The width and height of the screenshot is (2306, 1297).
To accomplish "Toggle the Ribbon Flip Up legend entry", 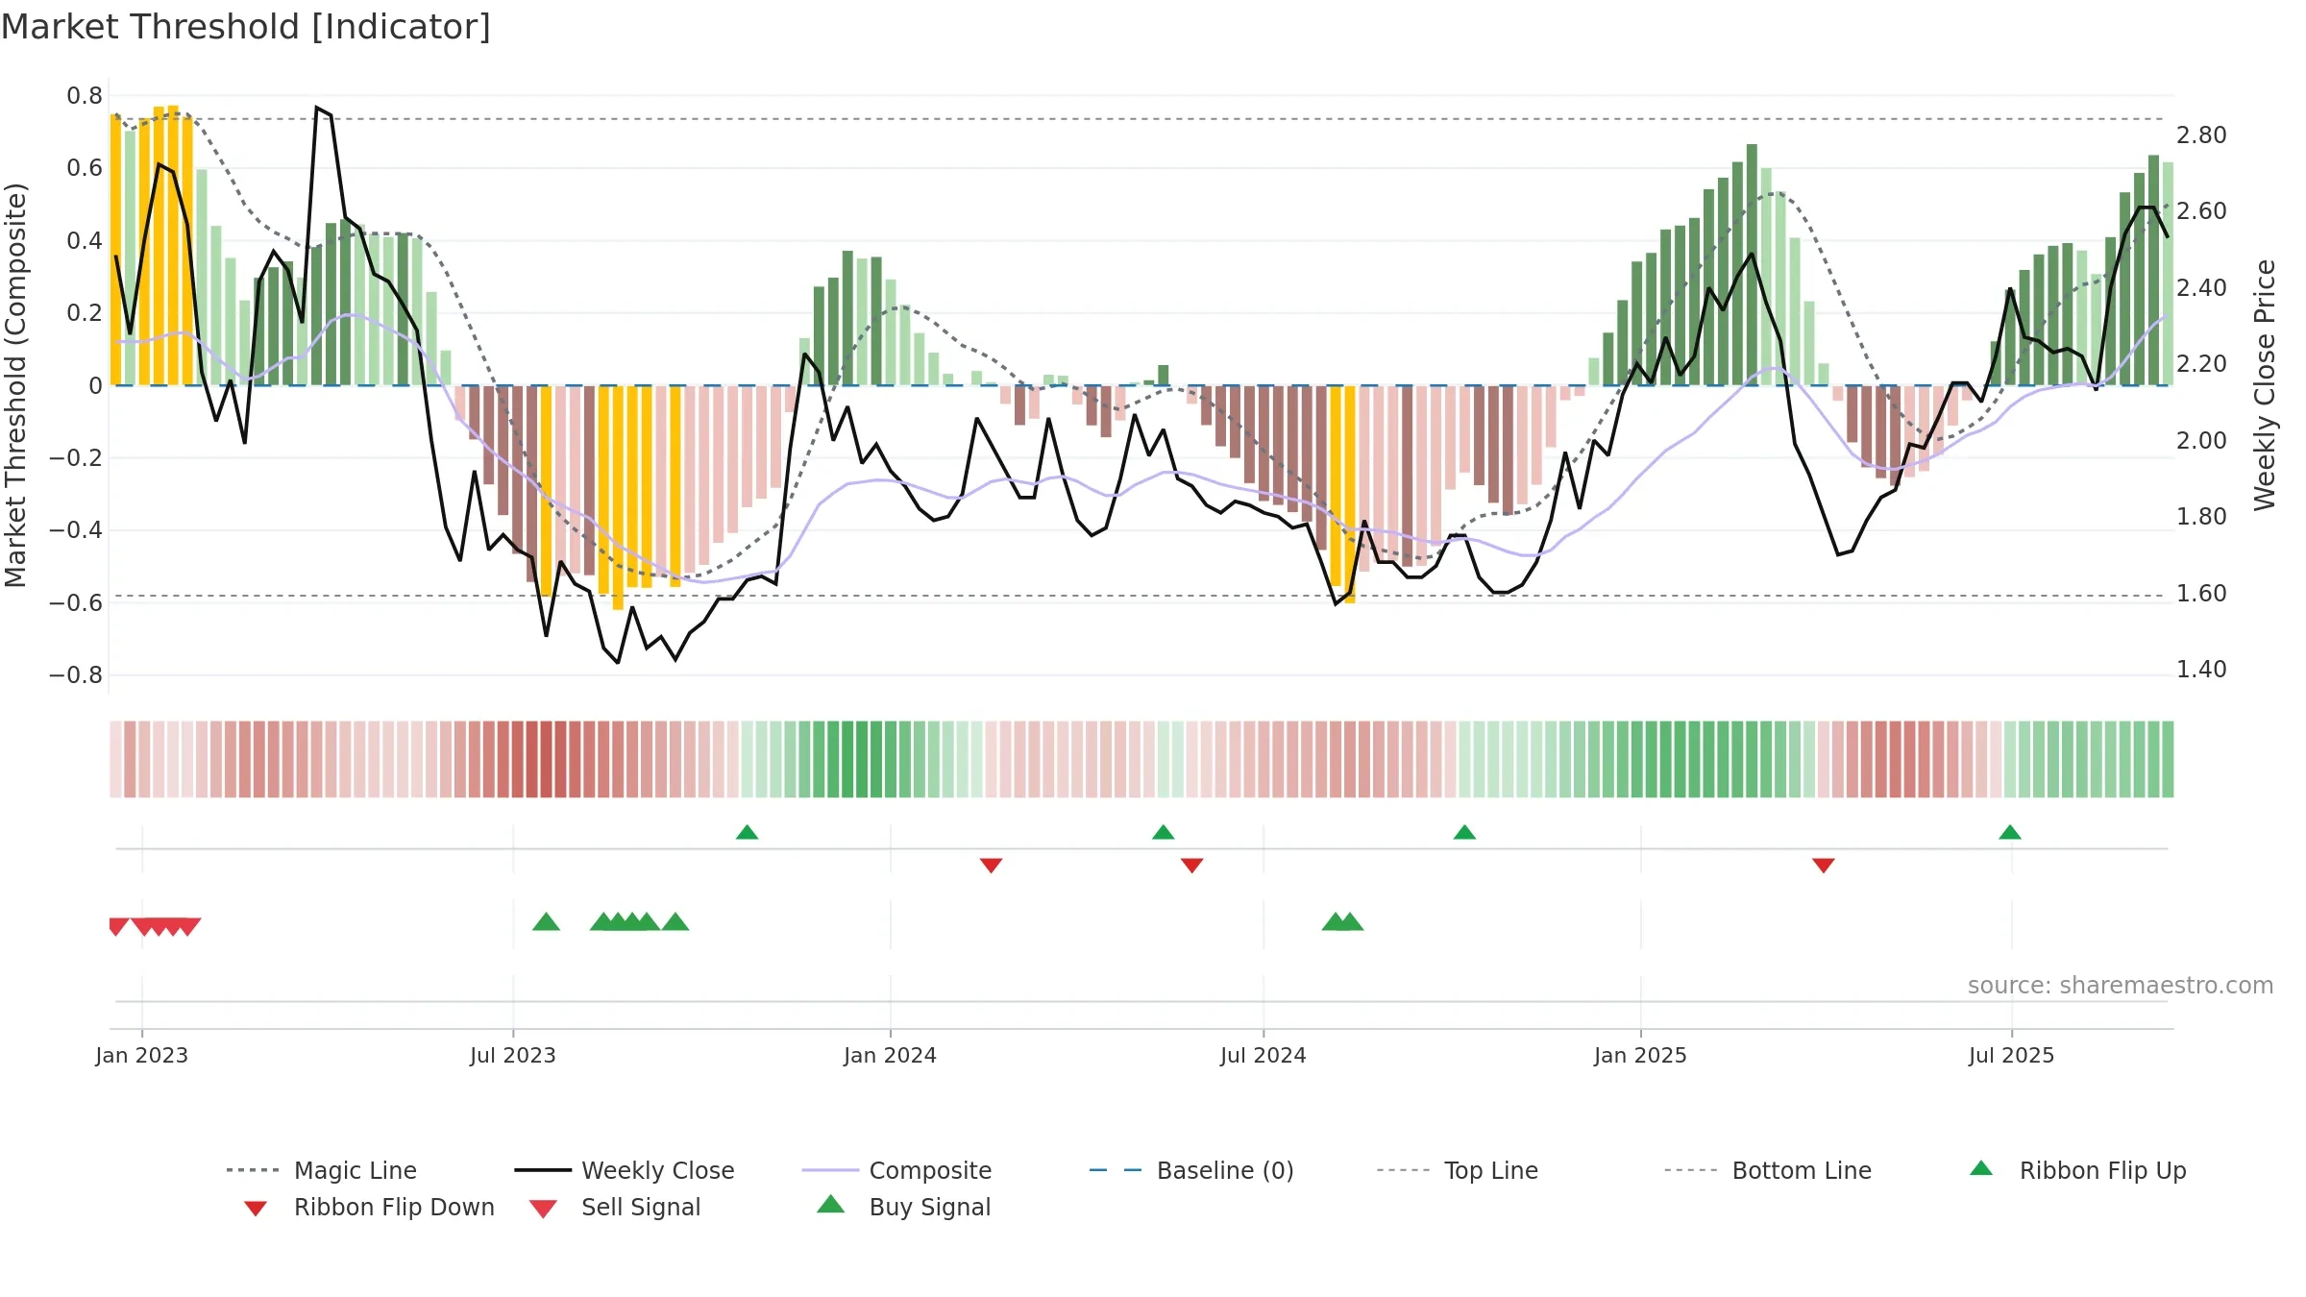I will click(x=2077, y=1170).
